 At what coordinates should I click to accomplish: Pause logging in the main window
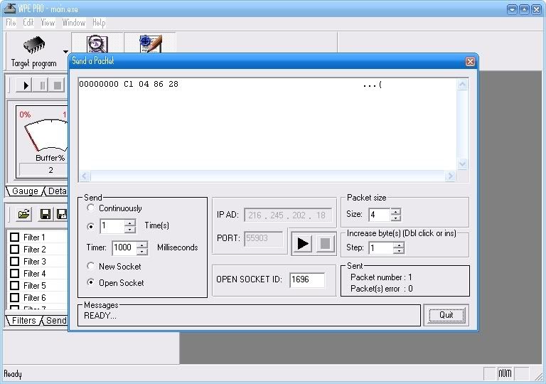(41, 85)
